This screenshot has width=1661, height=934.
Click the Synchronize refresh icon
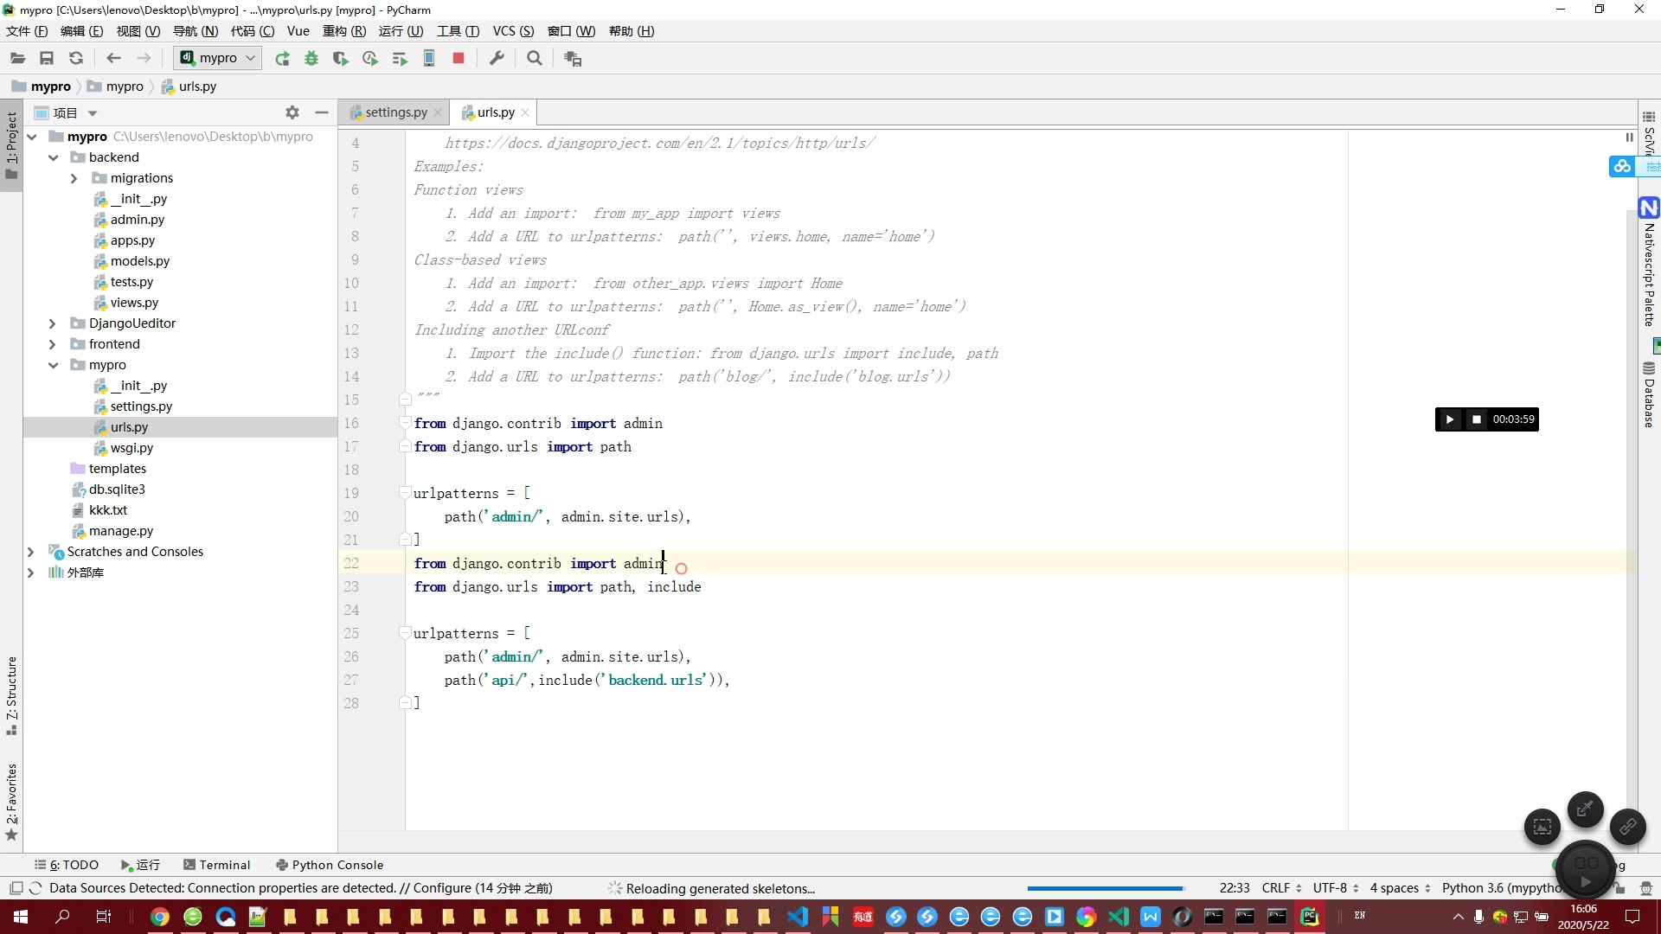76,59
